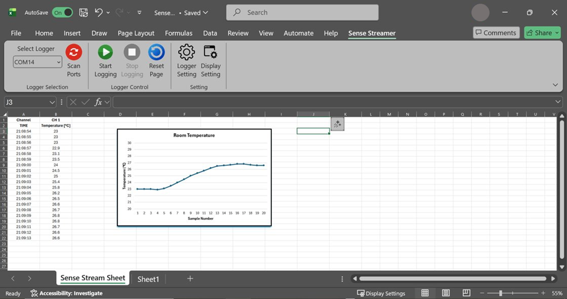Click the Undo arrow icon

coord(98,12)
